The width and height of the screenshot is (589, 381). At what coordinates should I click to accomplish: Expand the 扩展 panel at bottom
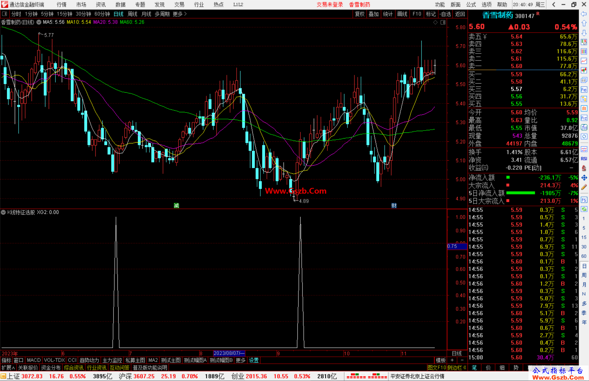pos(8,368)
